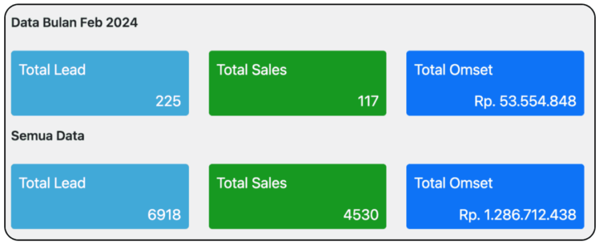Click the lead count value 225
This screenshot has height=246, width=603.
tap(168, 102)
